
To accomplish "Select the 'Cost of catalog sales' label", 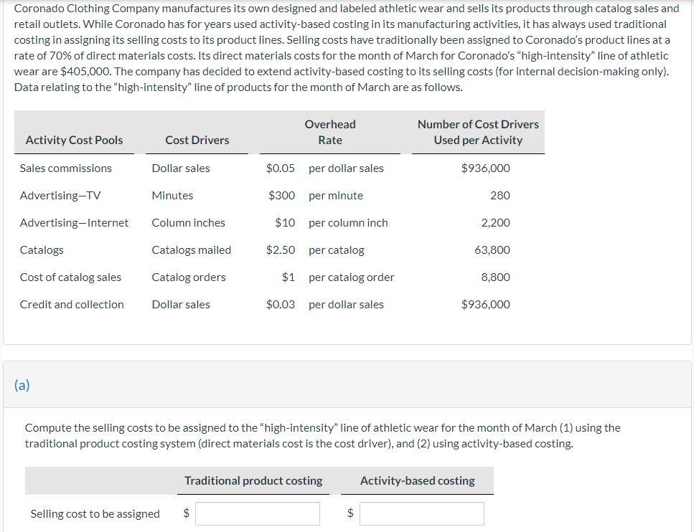I will click(70, 277).
